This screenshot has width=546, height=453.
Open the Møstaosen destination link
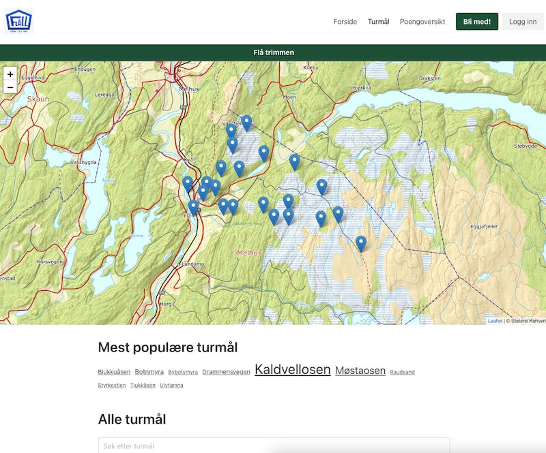pyautogui.click(x=360, y=371)
